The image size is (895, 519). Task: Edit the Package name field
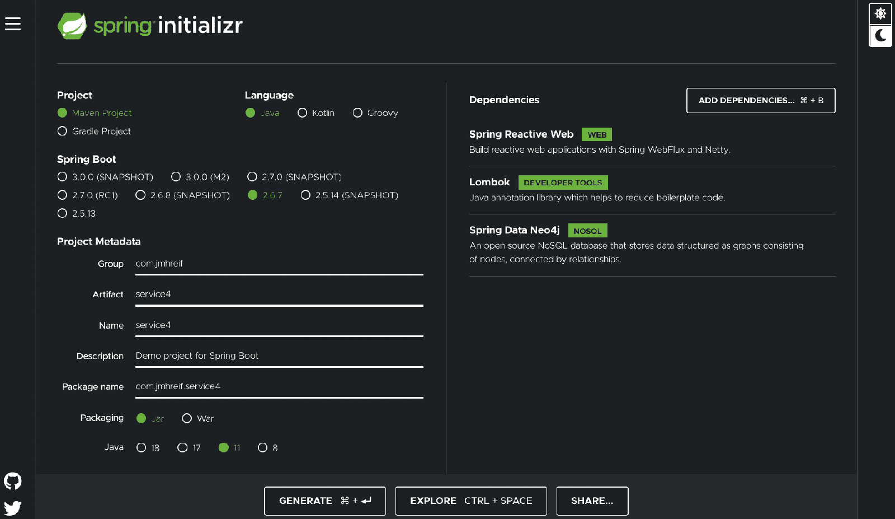pyautogui.click(x=279, y=387)
